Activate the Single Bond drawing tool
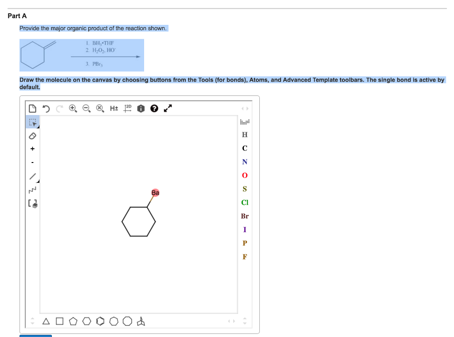The image size is (454, 337). [32, 176]
